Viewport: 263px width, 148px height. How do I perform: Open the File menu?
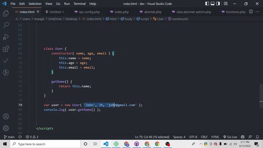tap(13, 4)
